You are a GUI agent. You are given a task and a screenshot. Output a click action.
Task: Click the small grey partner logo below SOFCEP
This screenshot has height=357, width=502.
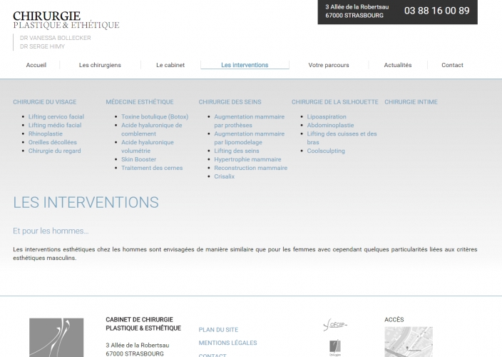(334, 348)
